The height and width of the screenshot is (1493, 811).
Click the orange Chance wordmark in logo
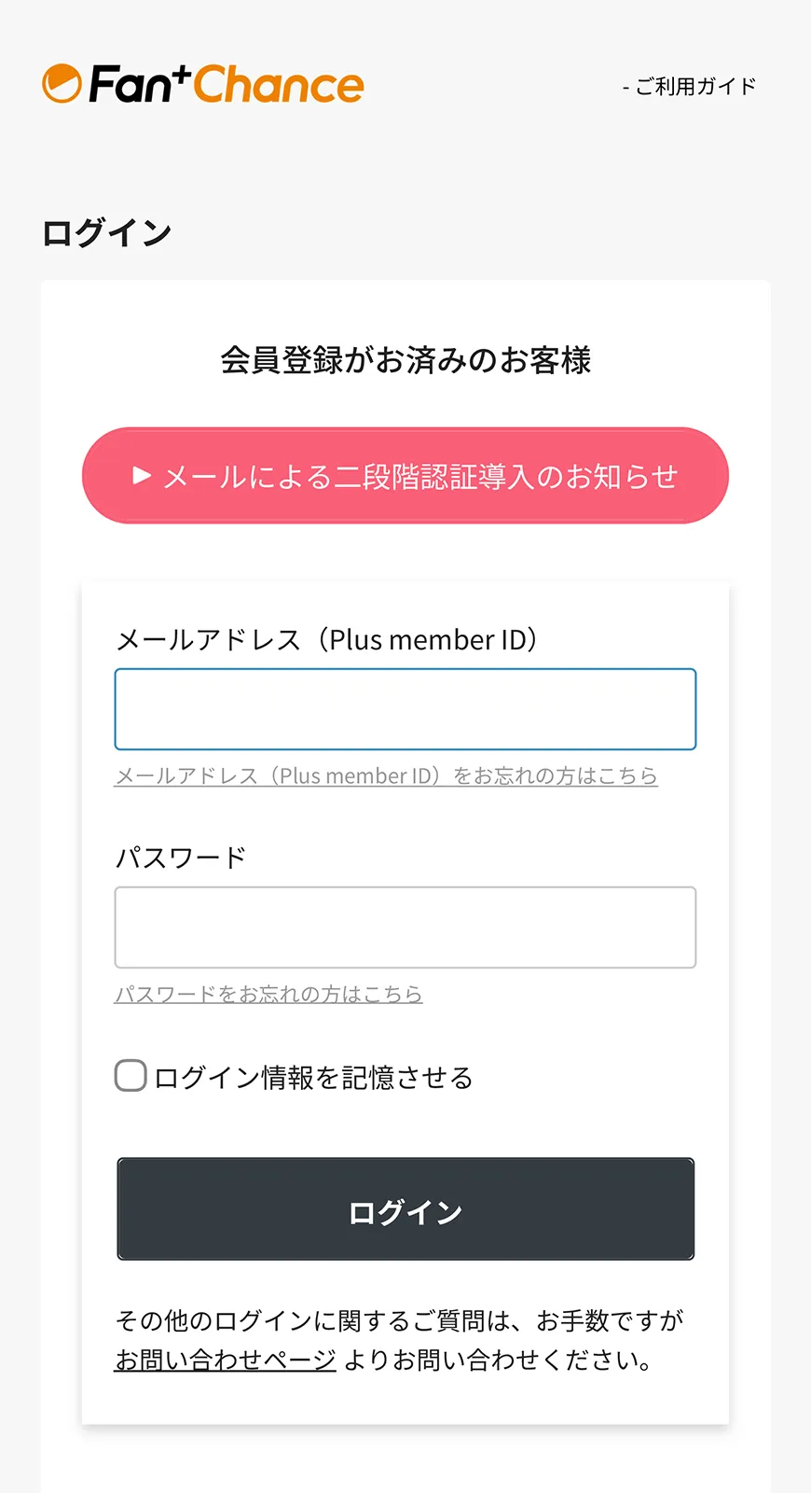(x=279, y=85)
